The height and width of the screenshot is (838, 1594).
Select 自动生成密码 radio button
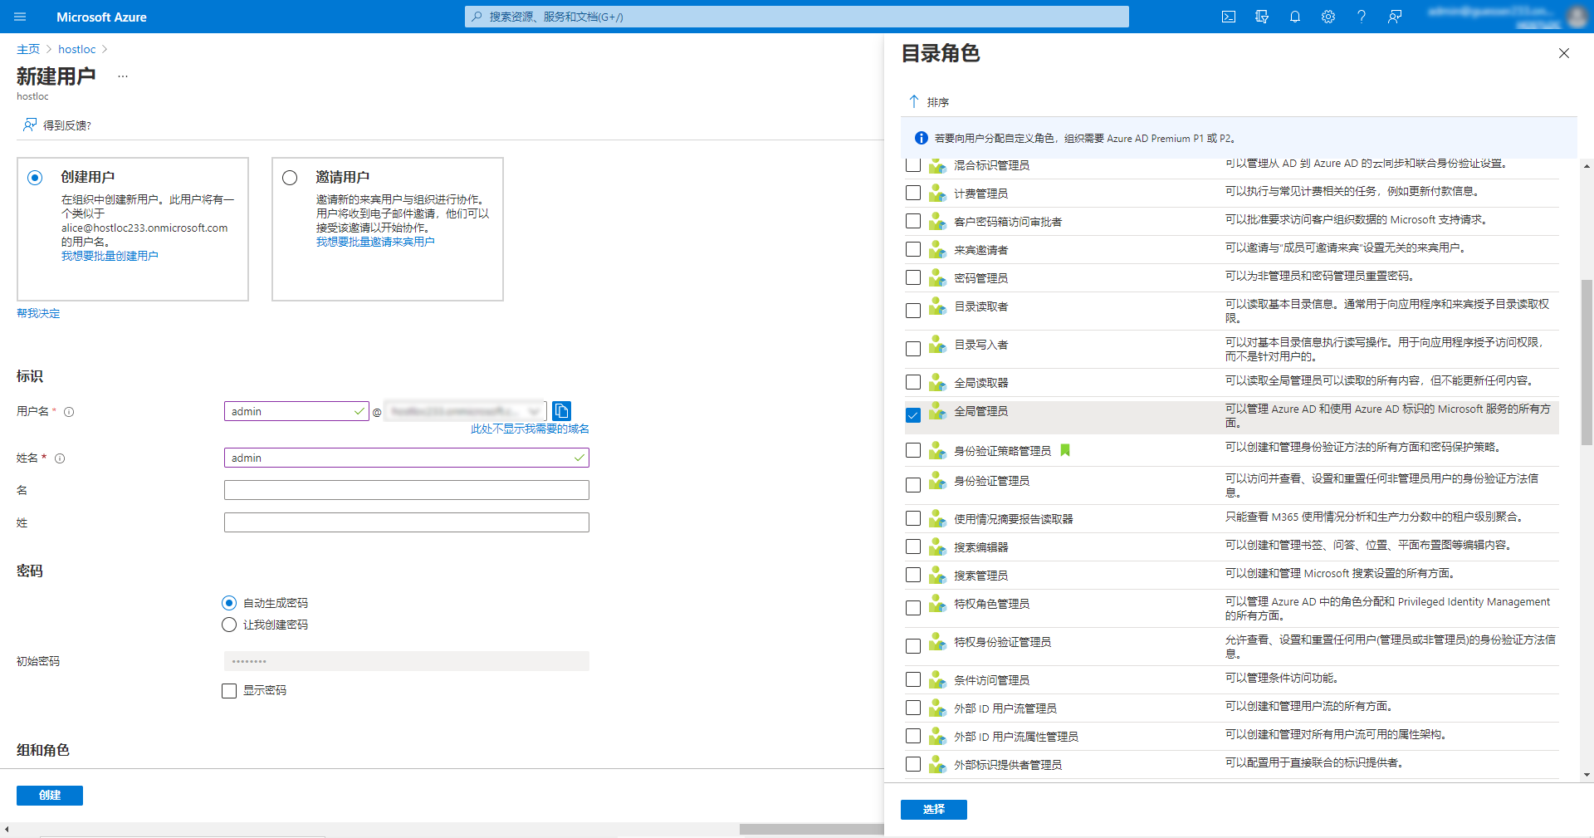[229, 603]
